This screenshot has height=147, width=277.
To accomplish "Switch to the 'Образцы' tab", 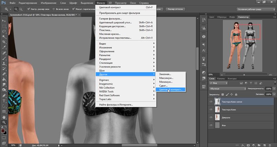I will point(222,17).
